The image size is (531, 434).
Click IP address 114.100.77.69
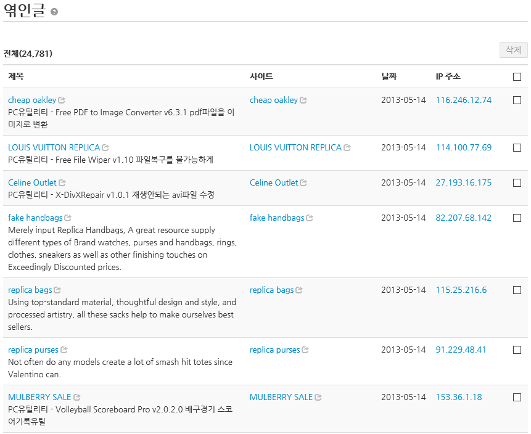click(x=464, y=147)
